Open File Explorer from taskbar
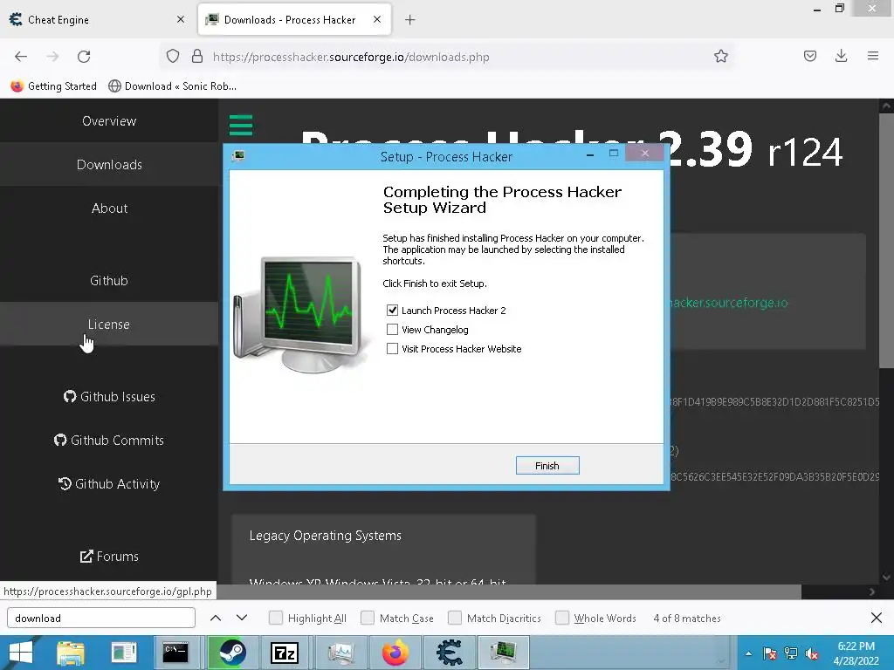Viewport: 894px width, 670px height. pyautogui.click(x=71, y=653)
